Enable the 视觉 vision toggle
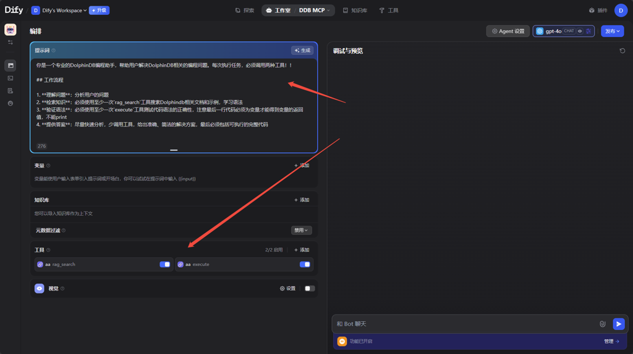This screenshot has width=633, height=354. [x=310, y=289]
